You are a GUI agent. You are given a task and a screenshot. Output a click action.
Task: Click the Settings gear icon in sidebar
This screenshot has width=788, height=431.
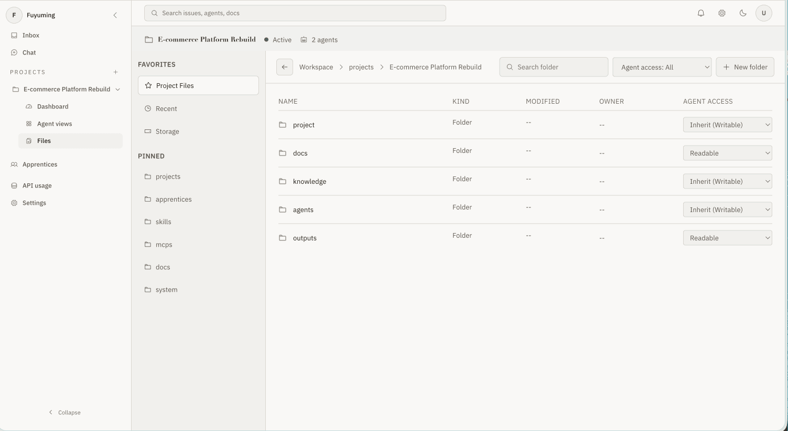click(x=14, y=203)
